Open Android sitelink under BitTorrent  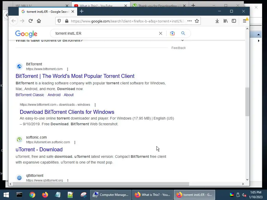tap(54, 95)
